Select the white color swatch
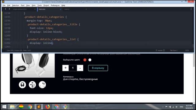196x110 pixels. (90, 60)
